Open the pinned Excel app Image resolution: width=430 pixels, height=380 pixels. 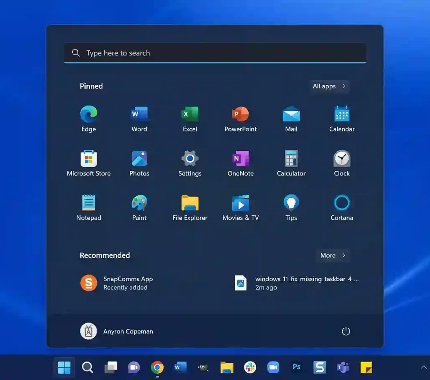click(190, 119)
